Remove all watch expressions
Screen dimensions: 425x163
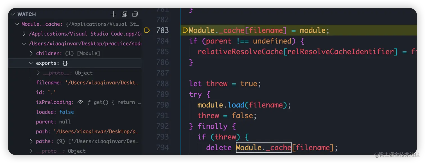pos(125,14)
